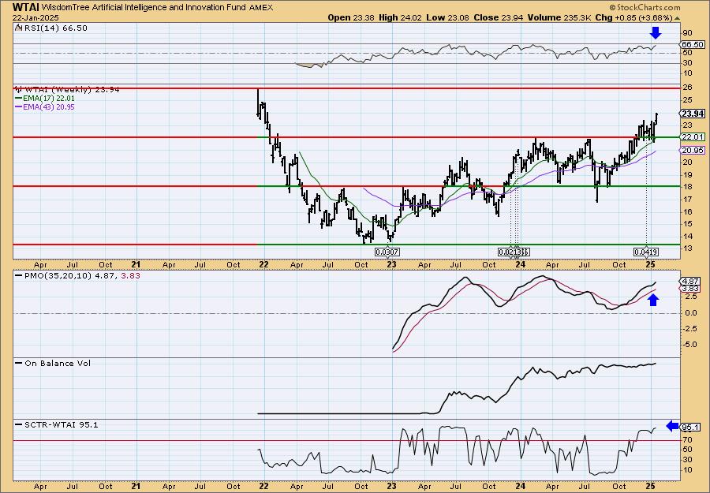Click the 3.83 PMO axis tag
Image resolution: width=710 pixels, height=493 pixels.
[690, 289]
